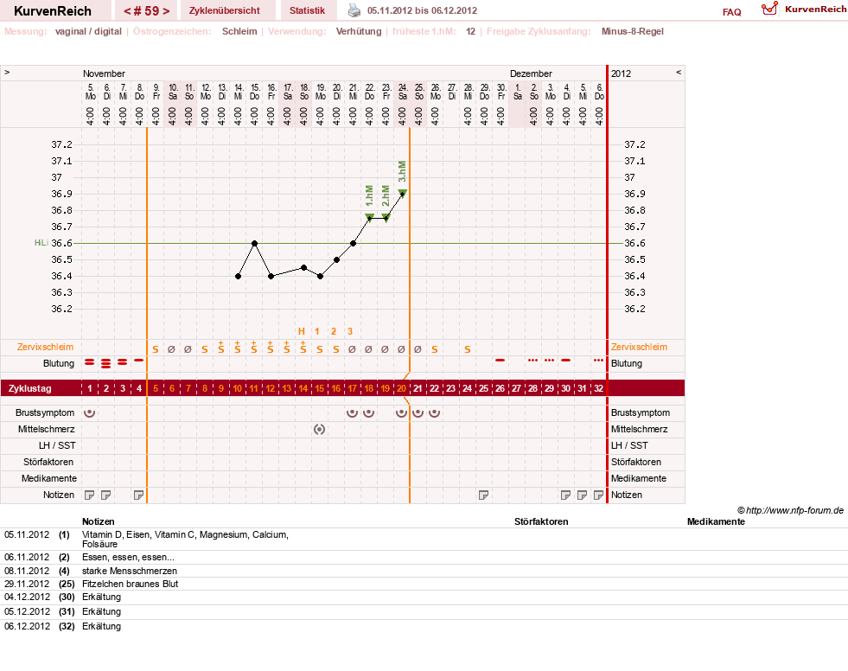Click the 36.4 temperature point on cycle day 10

239,276
